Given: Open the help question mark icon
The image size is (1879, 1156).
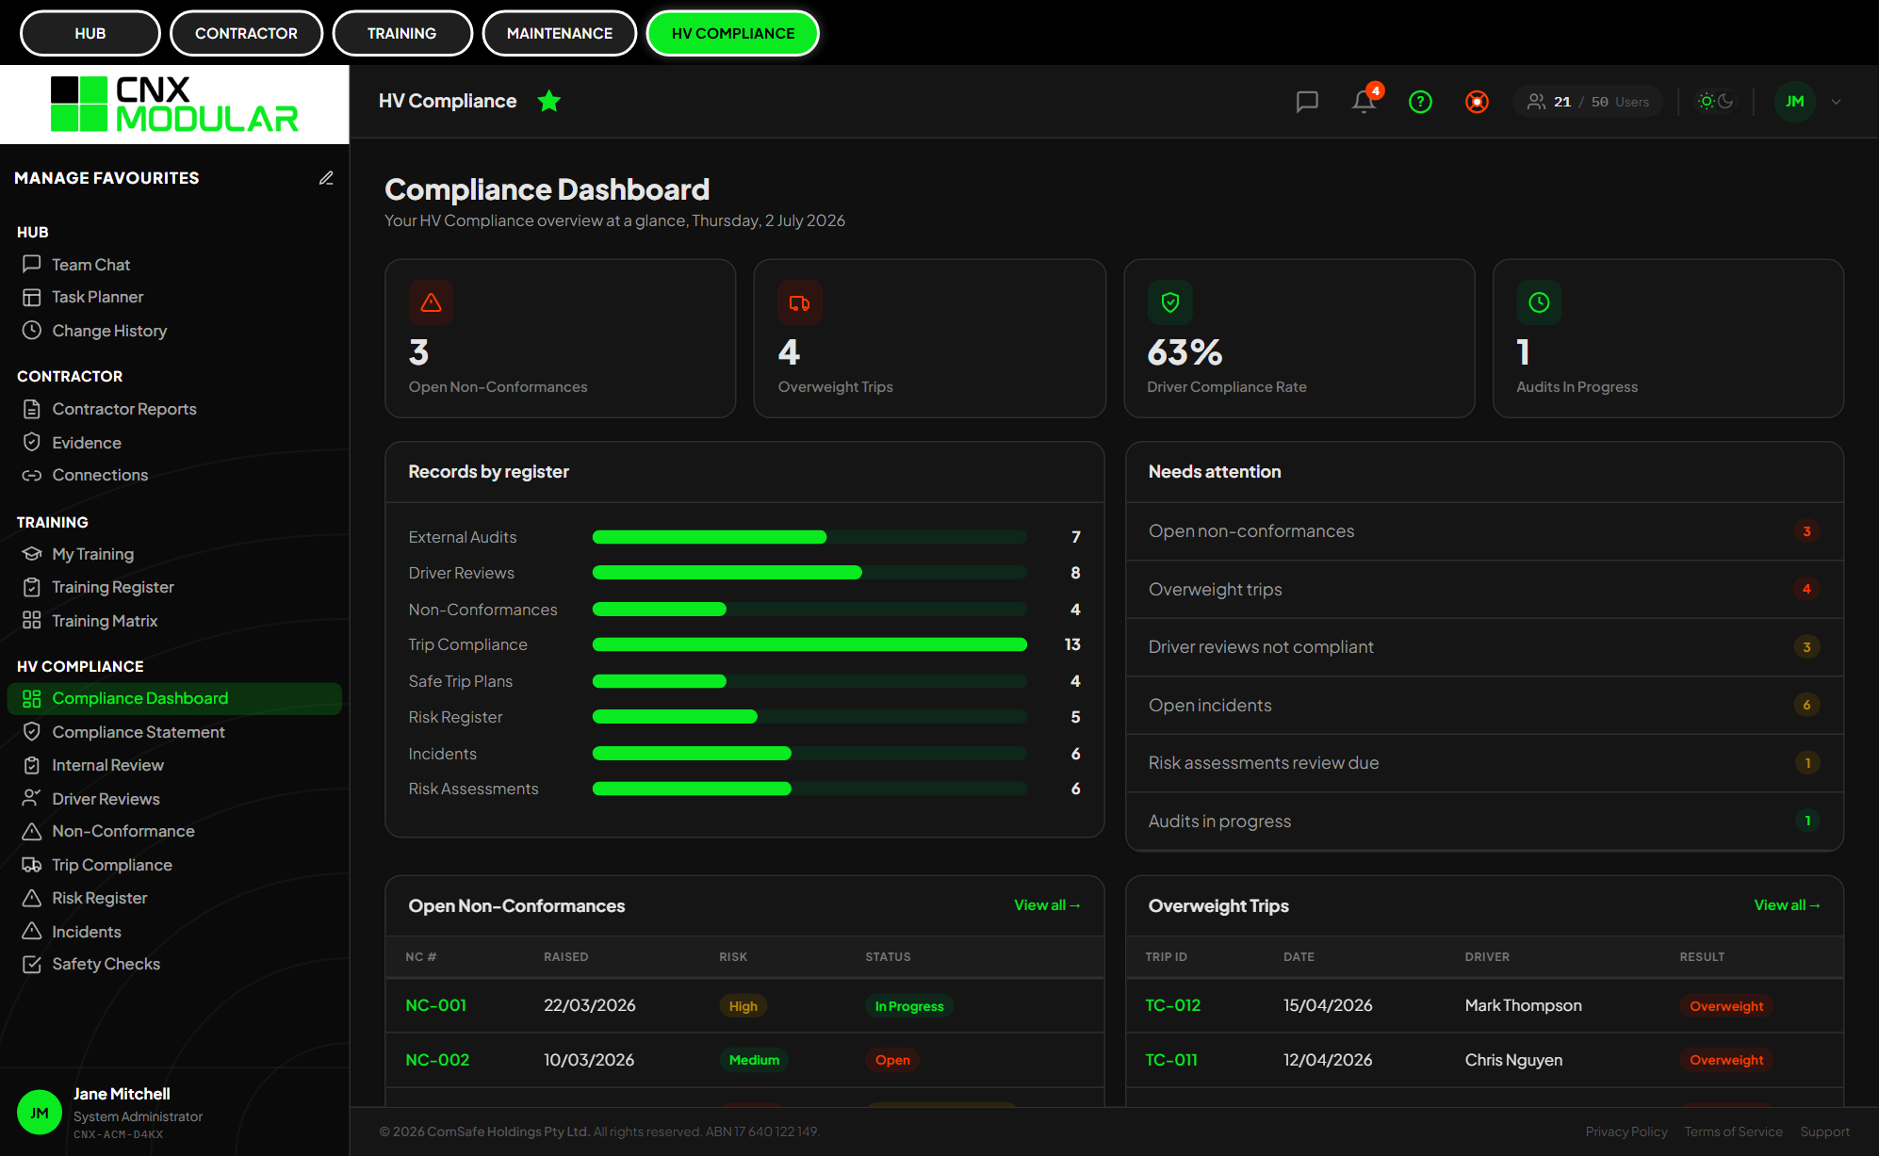Looking at the screenshot, I should [x=1420, y=102].
